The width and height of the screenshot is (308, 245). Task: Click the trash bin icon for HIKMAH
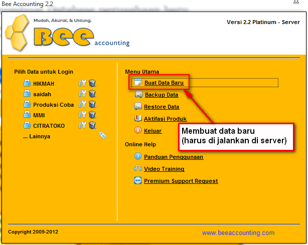click(x=92, y=83)
